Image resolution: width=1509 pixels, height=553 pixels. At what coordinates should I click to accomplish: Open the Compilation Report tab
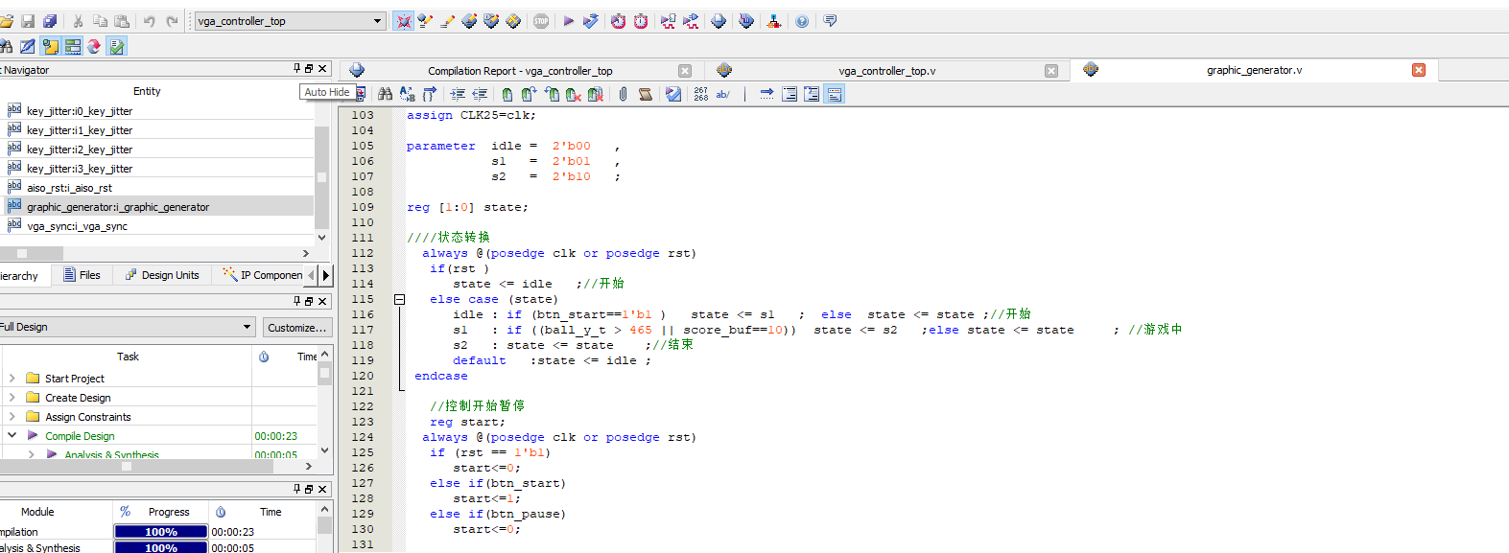coord(520,71)
